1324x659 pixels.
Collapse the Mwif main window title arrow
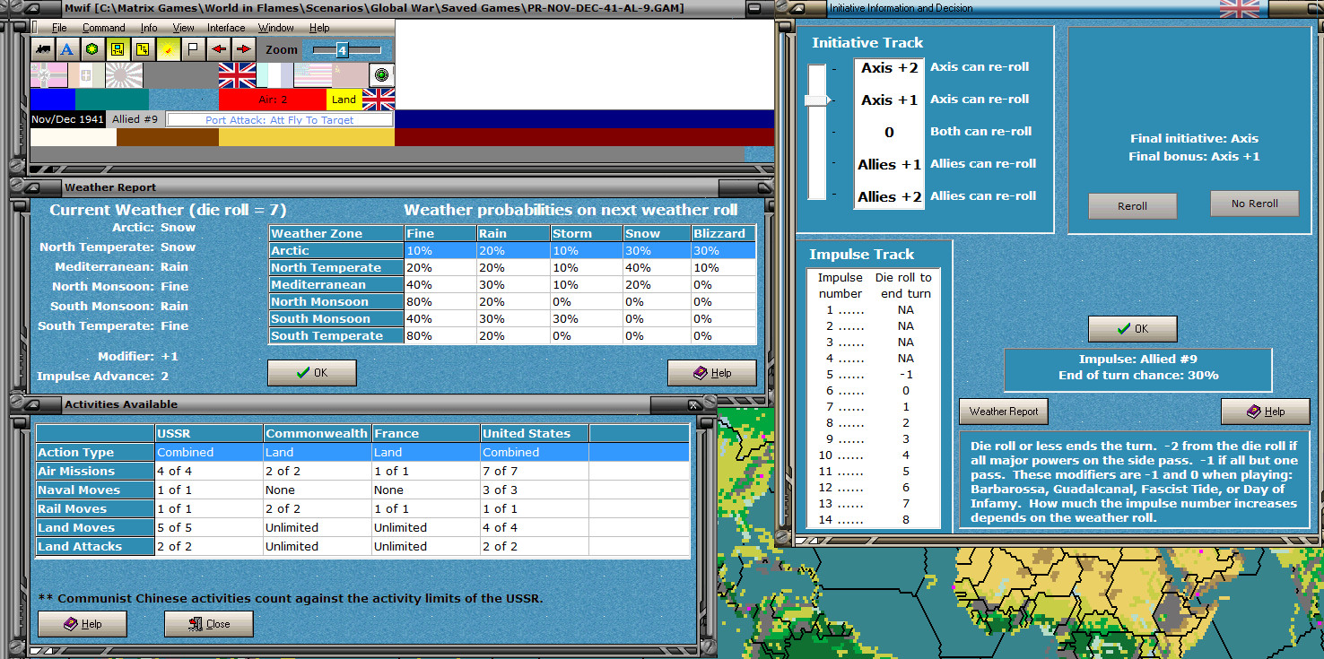point(35,8)
